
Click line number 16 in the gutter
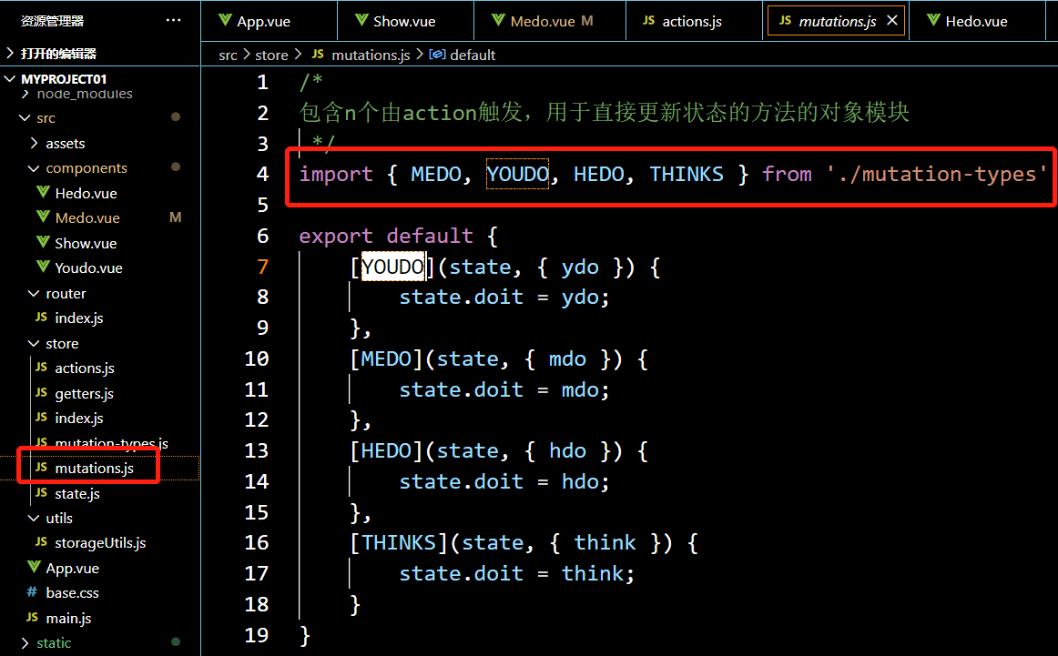click(257, 543)
